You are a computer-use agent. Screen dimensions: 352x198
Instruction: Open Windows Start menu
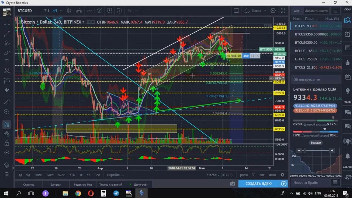point(6,193)
